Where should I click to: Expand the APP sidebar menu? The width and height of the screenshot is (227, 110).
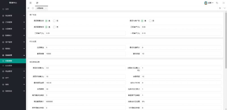tap(13, 78)
